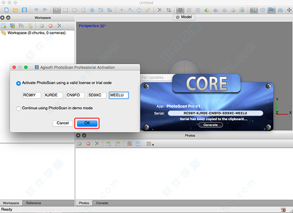Viewport: 293px width, 213px height.
Task: Click the Serial field in CORE keygen
Action: pyautogui.click(x=215, y=113)
